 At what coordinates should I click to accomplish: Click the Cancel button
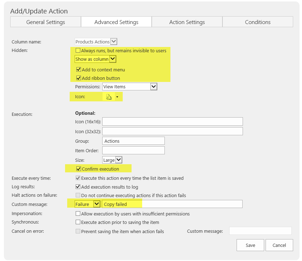point(279,245)
